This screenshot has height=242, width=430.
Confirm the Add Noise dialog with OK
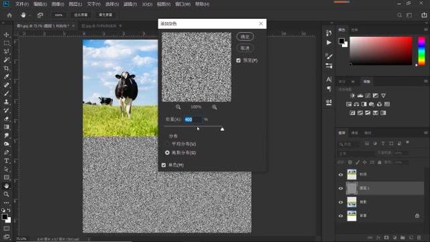tap(245, 37)
